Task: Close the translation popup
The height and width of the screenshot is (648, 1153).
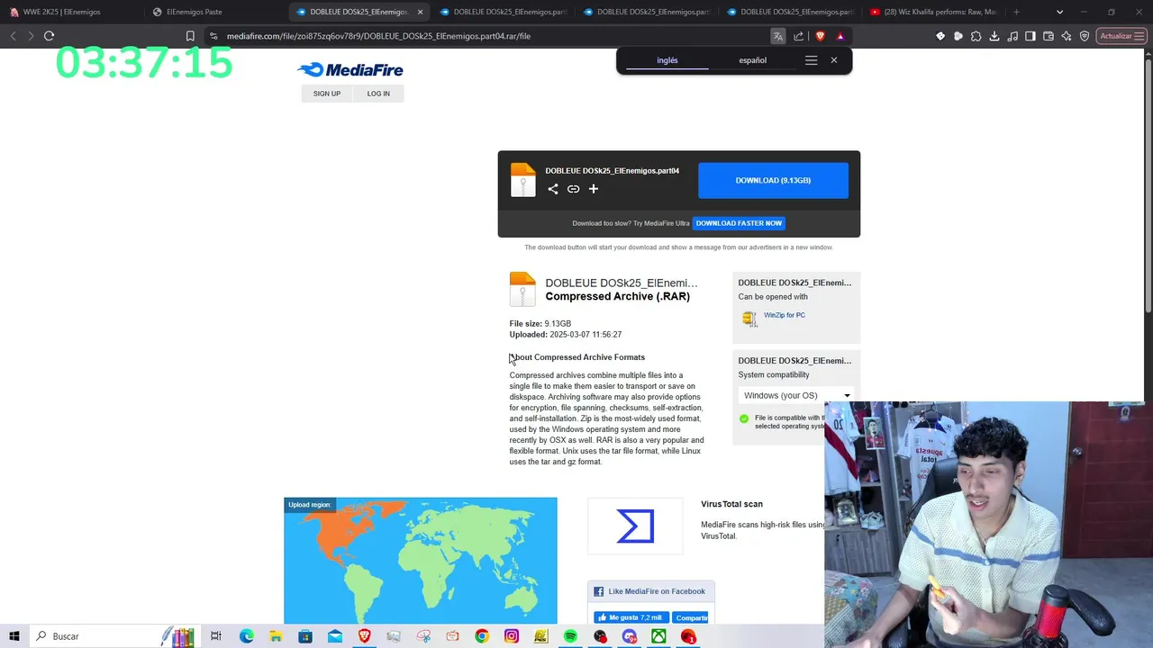Action: 834,60
